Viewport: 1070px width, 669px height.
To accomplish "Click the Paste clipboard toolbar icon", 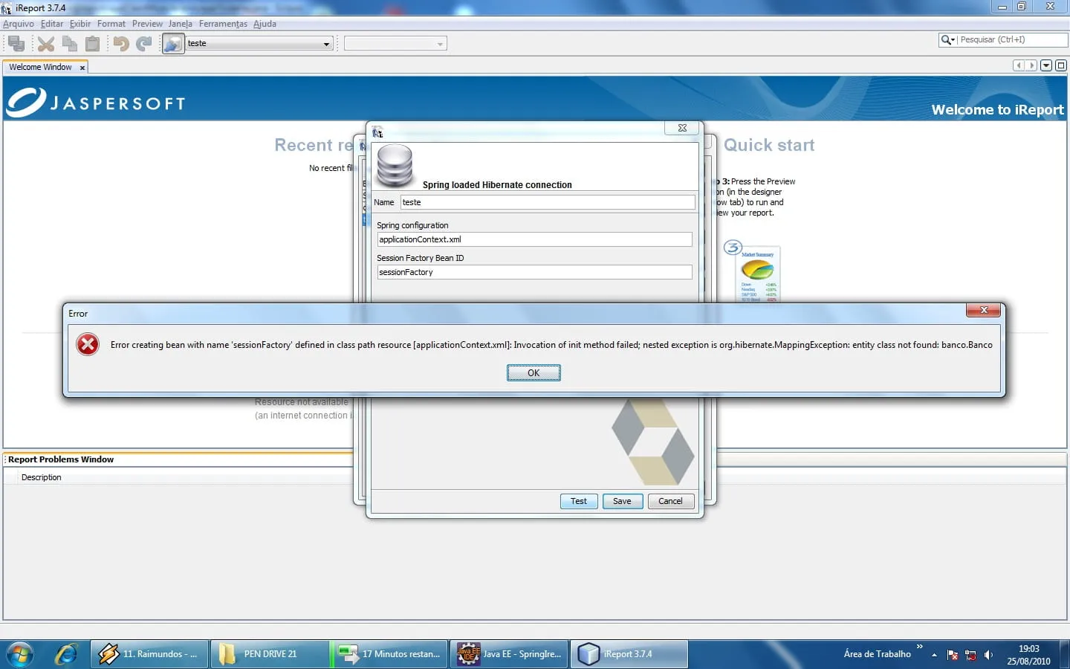I will pyautogui.click(x=92, y=44).
